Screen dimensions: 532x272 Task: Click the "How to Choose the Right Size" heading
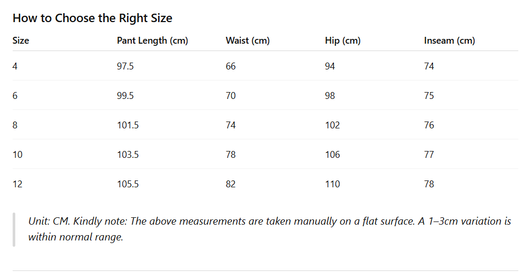[92, 18]
